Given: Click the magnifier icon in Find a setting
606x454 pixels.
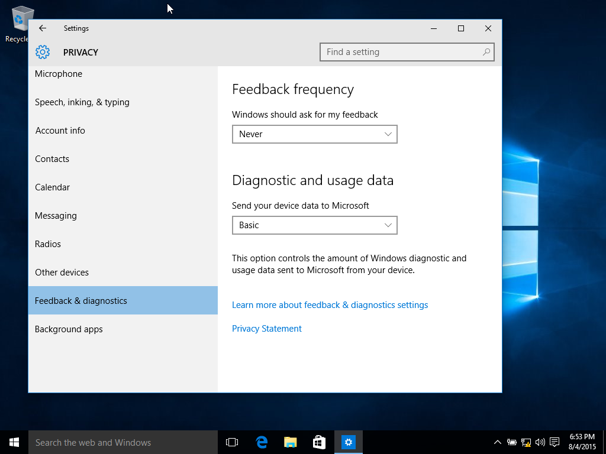Looking at the screenshot, I should (486, 52).
